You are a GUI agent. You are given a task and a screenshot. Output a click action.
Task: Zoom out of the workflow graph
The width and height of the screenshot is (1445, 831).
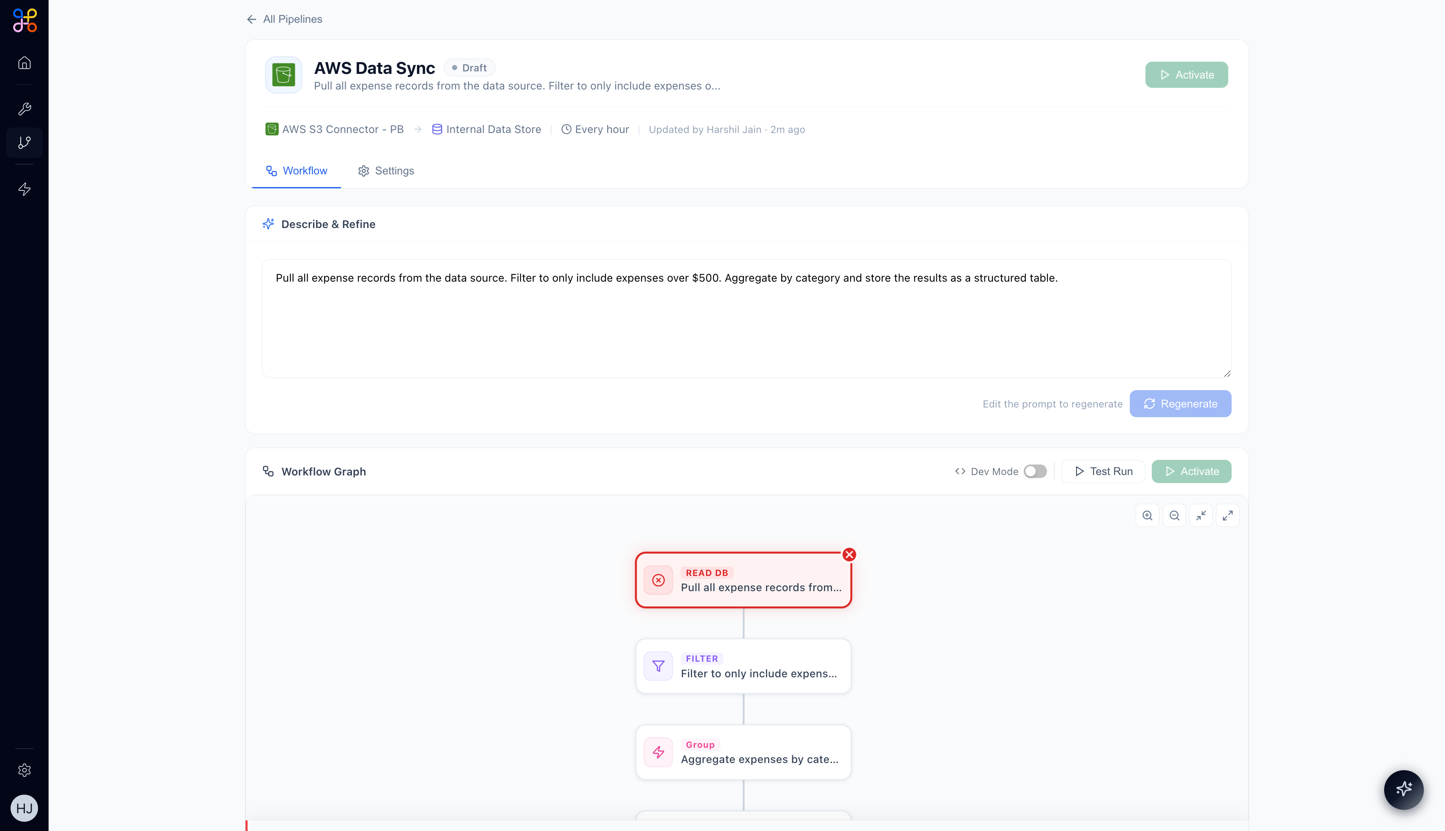coord(1175,516)
